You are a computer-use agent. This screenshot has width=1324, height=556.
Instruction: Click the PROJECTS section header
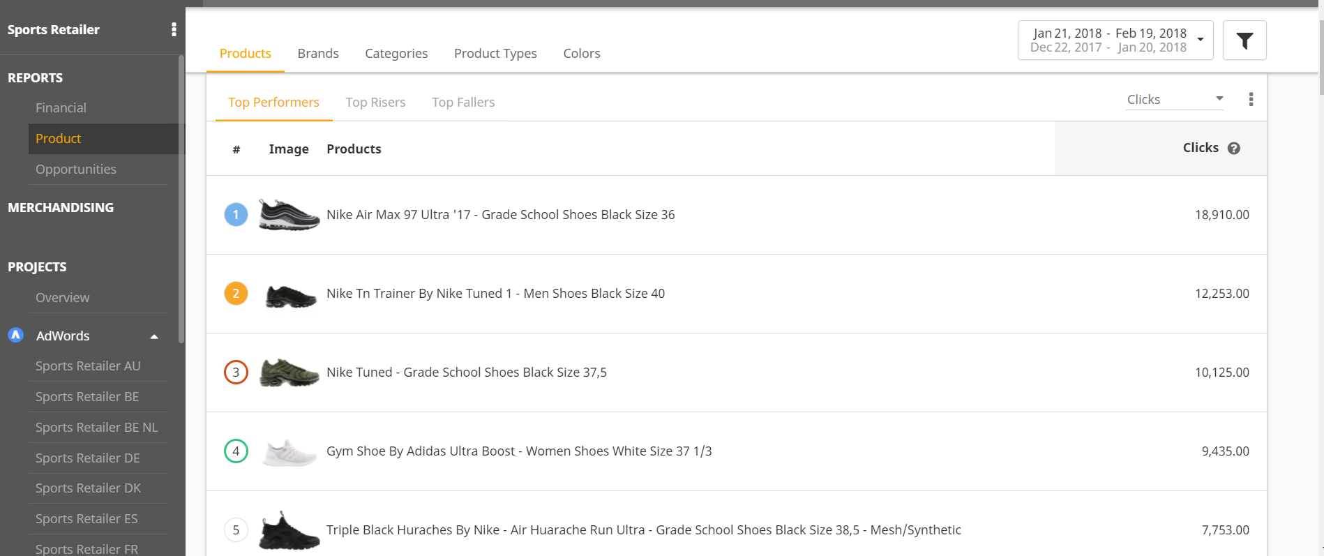coord(37,267)
